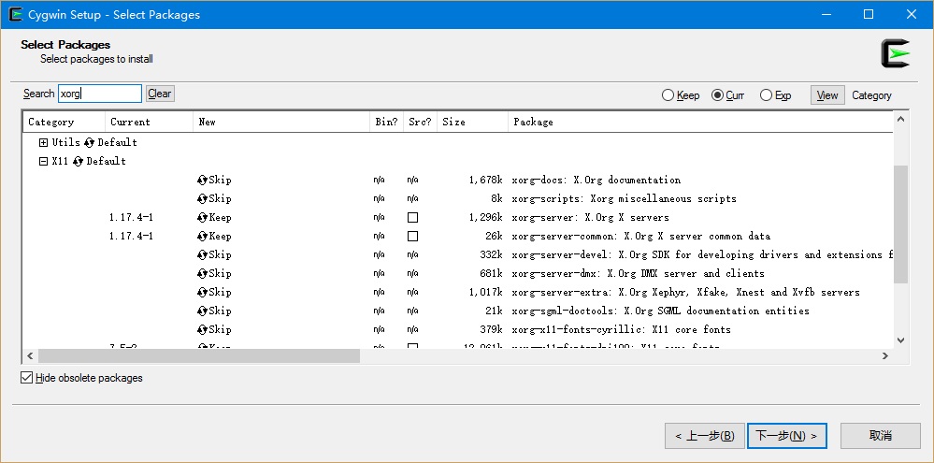Clear the search field with Clear button
The width and height of the screenshot is (934, 463).
pyautogui.click(x=160, y=94)
